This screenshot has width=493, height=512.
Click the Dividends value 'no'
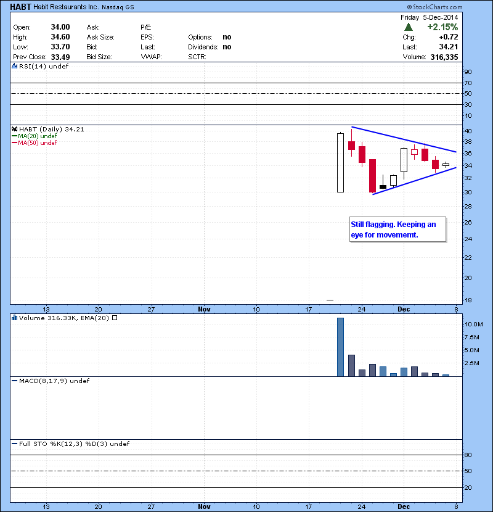[227, 47]
